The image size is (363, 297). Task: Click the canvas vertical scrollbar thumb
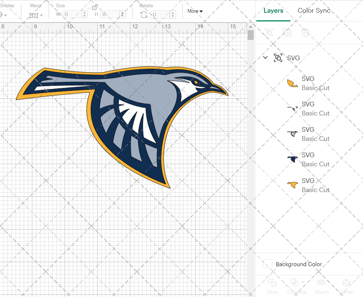(x=250, y=34)
